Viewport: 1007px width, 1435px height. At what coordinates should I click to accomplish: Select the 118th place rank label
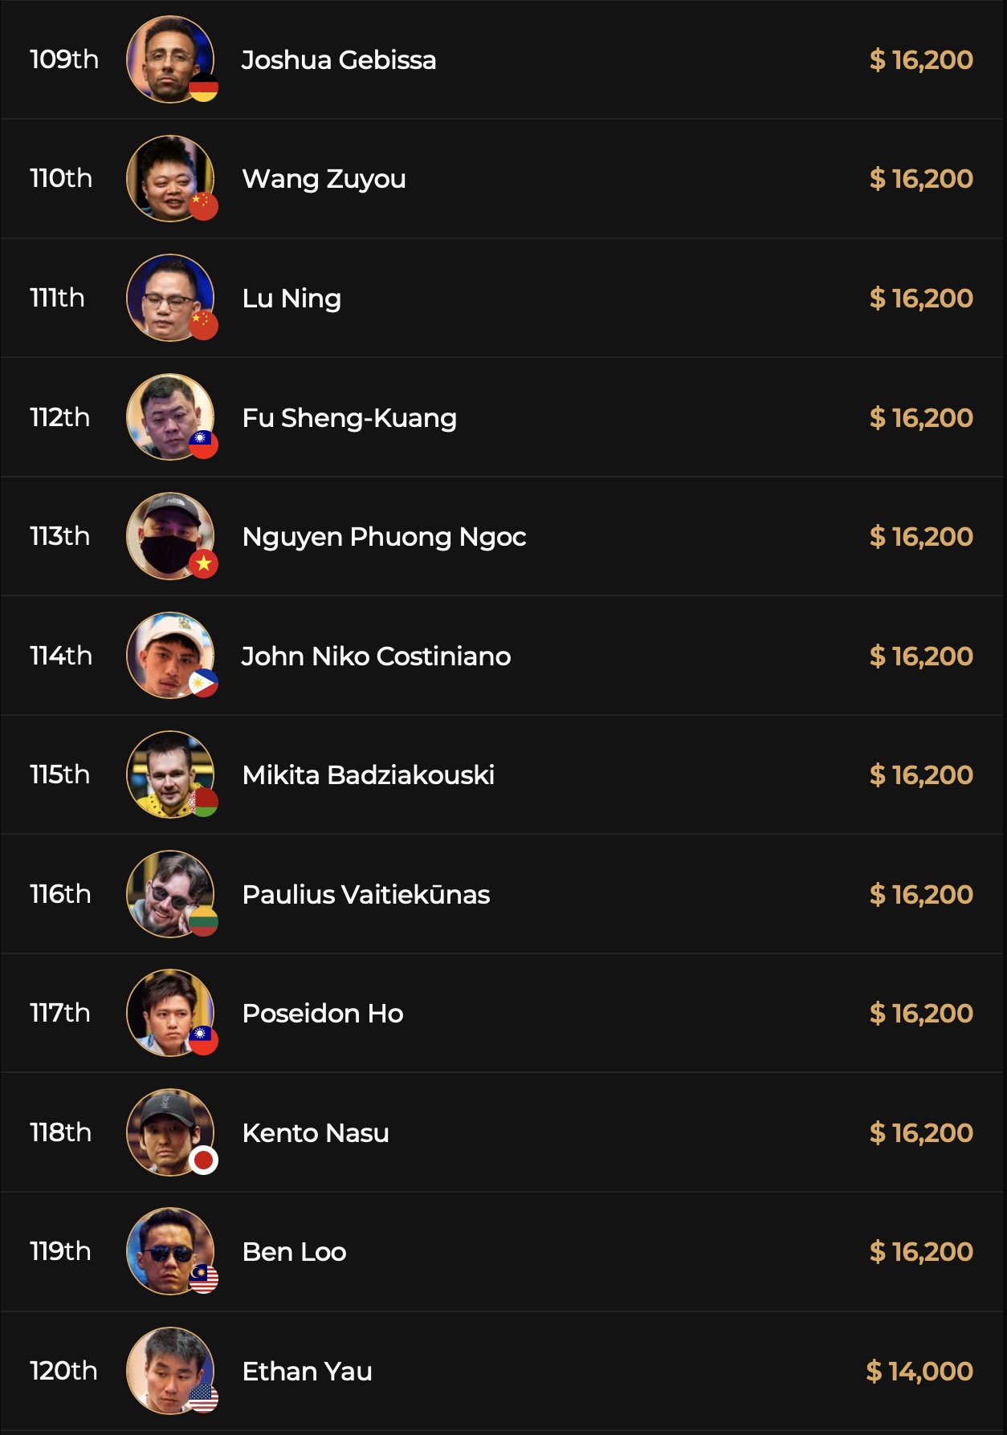[x=60, y=1132]
